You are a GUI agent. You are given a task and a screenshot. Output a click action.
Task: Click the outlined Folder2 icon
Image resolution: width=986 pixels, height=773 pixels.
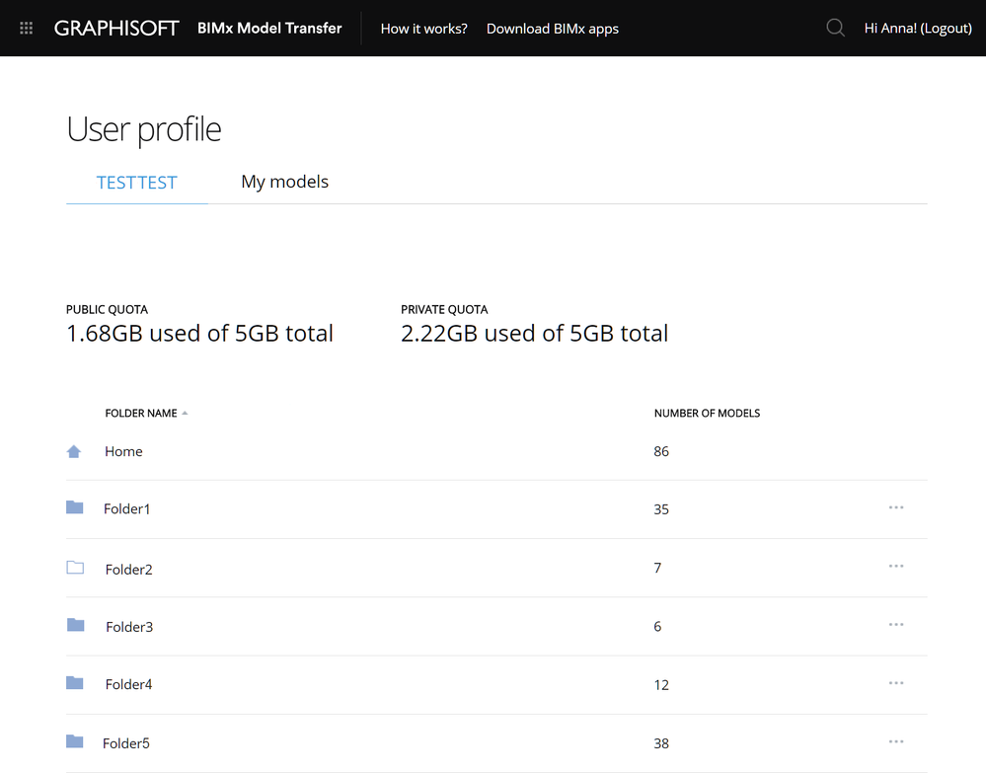(75, 568)
